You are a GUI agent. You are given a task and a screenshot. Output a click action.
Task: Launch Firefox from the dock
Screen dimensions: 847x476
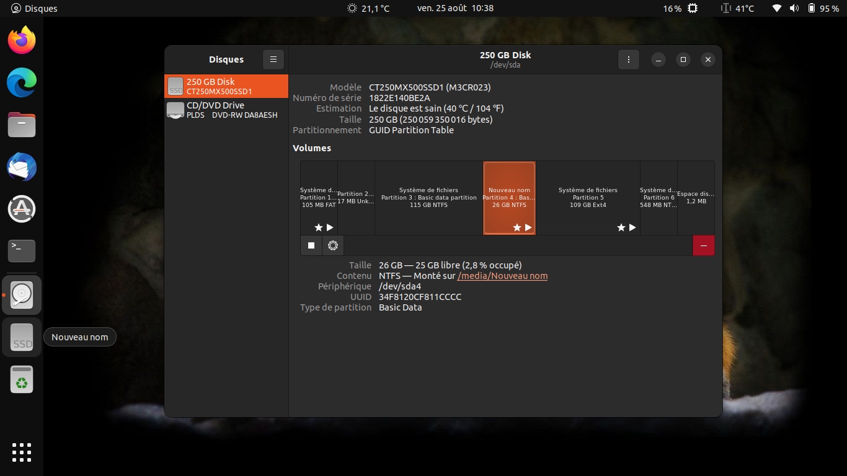[x=22, y=40]
